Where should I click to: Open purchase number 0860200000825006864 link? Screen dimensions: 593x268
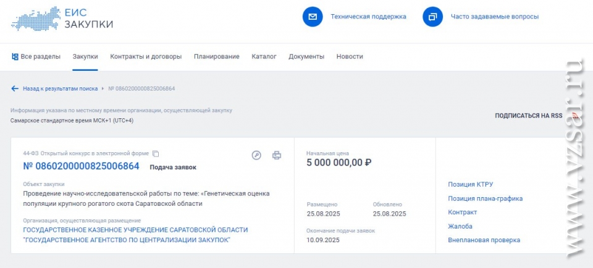tap(82, 166)
